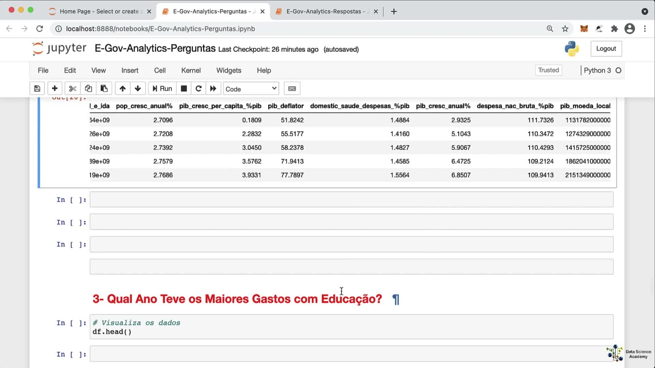Click the value 111.7326 in despesa_nac_bruta_%pib
The image size is (655, 368).
tap(541, 120)
